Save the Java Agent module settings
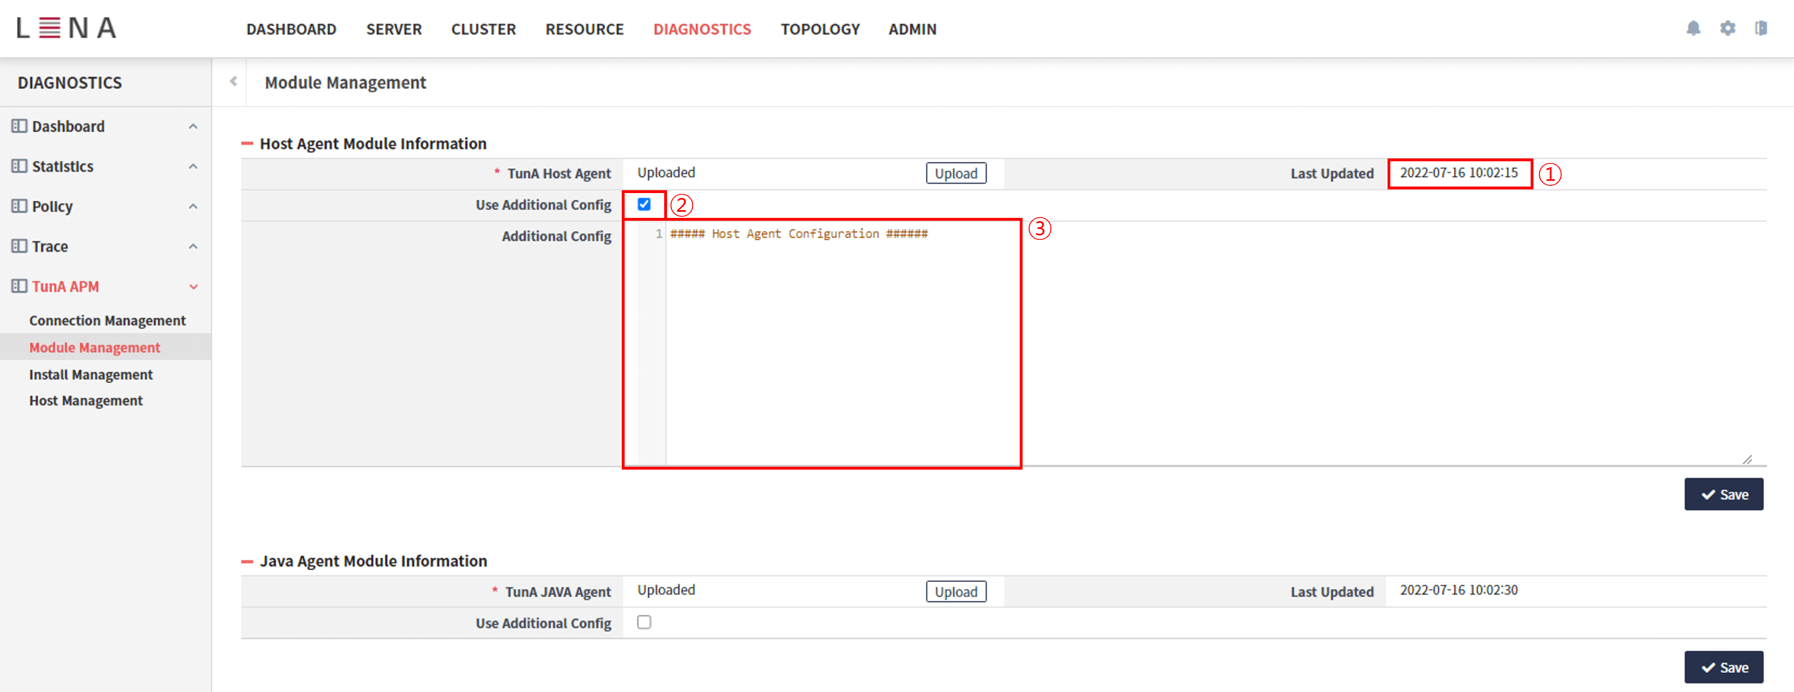Image resolution: width=1794 pixels, height=692 pixels. point(1724,666)
